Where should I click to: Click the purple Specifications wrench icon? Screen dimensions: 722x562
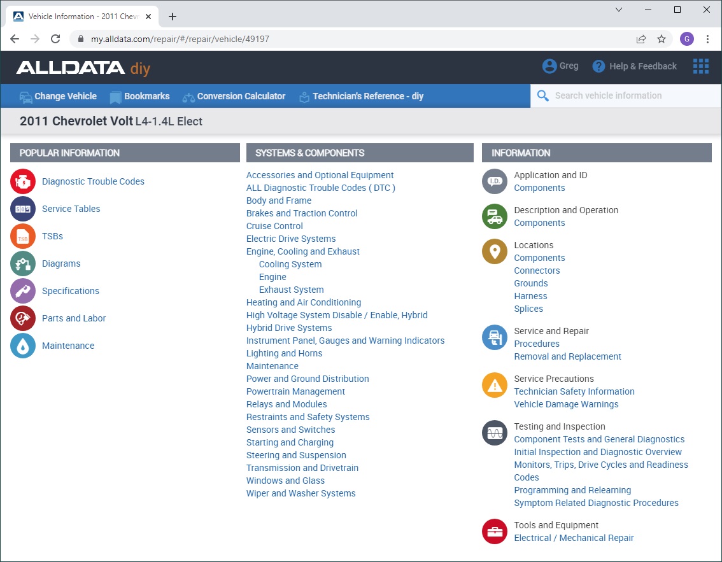[x=23, y=291]
